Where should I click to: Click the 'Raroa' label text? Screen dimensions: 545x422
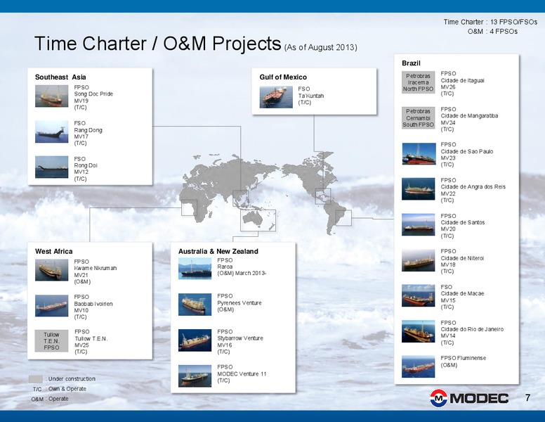225,267
